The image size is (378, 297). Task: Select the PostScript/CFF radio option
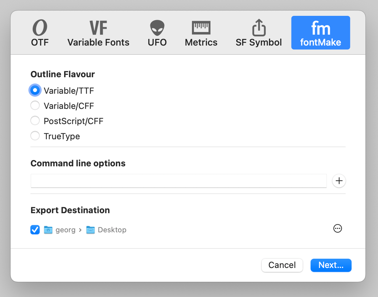click(35, 120)
